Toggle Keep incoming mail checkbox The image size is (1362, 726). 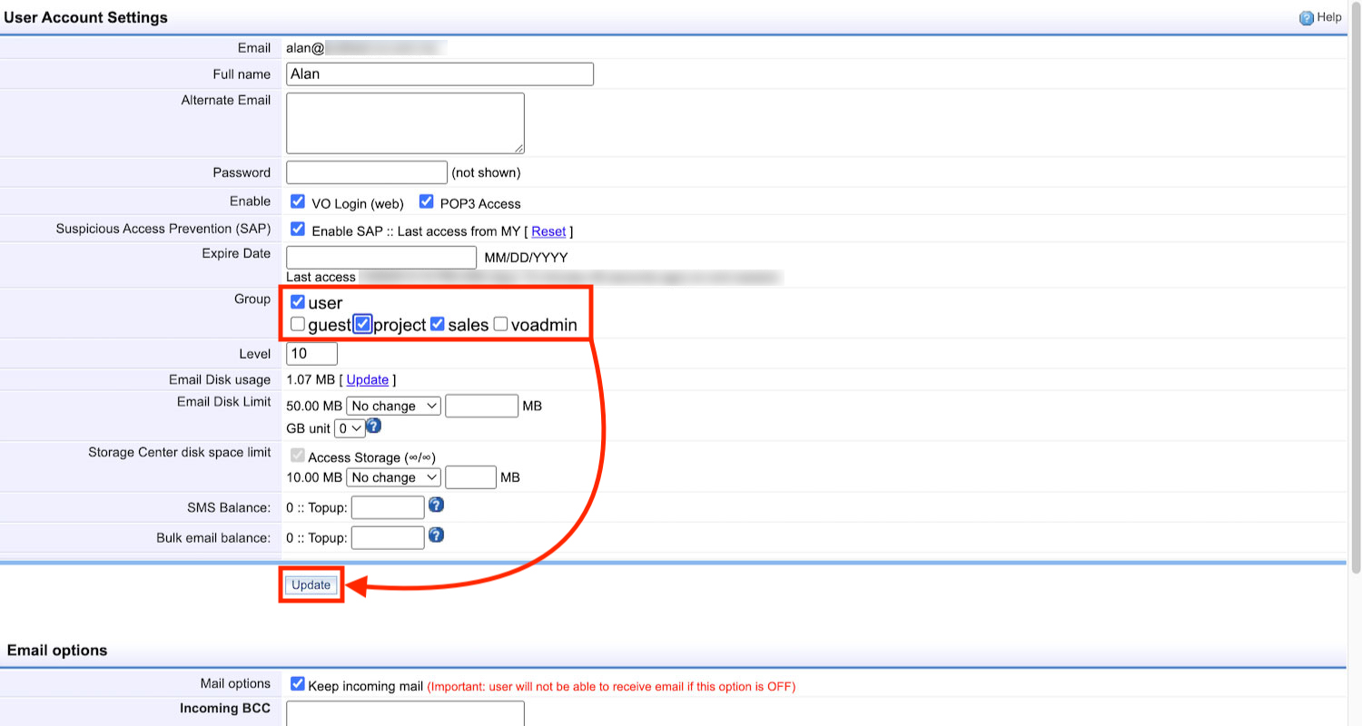click(x=297, y=684)
